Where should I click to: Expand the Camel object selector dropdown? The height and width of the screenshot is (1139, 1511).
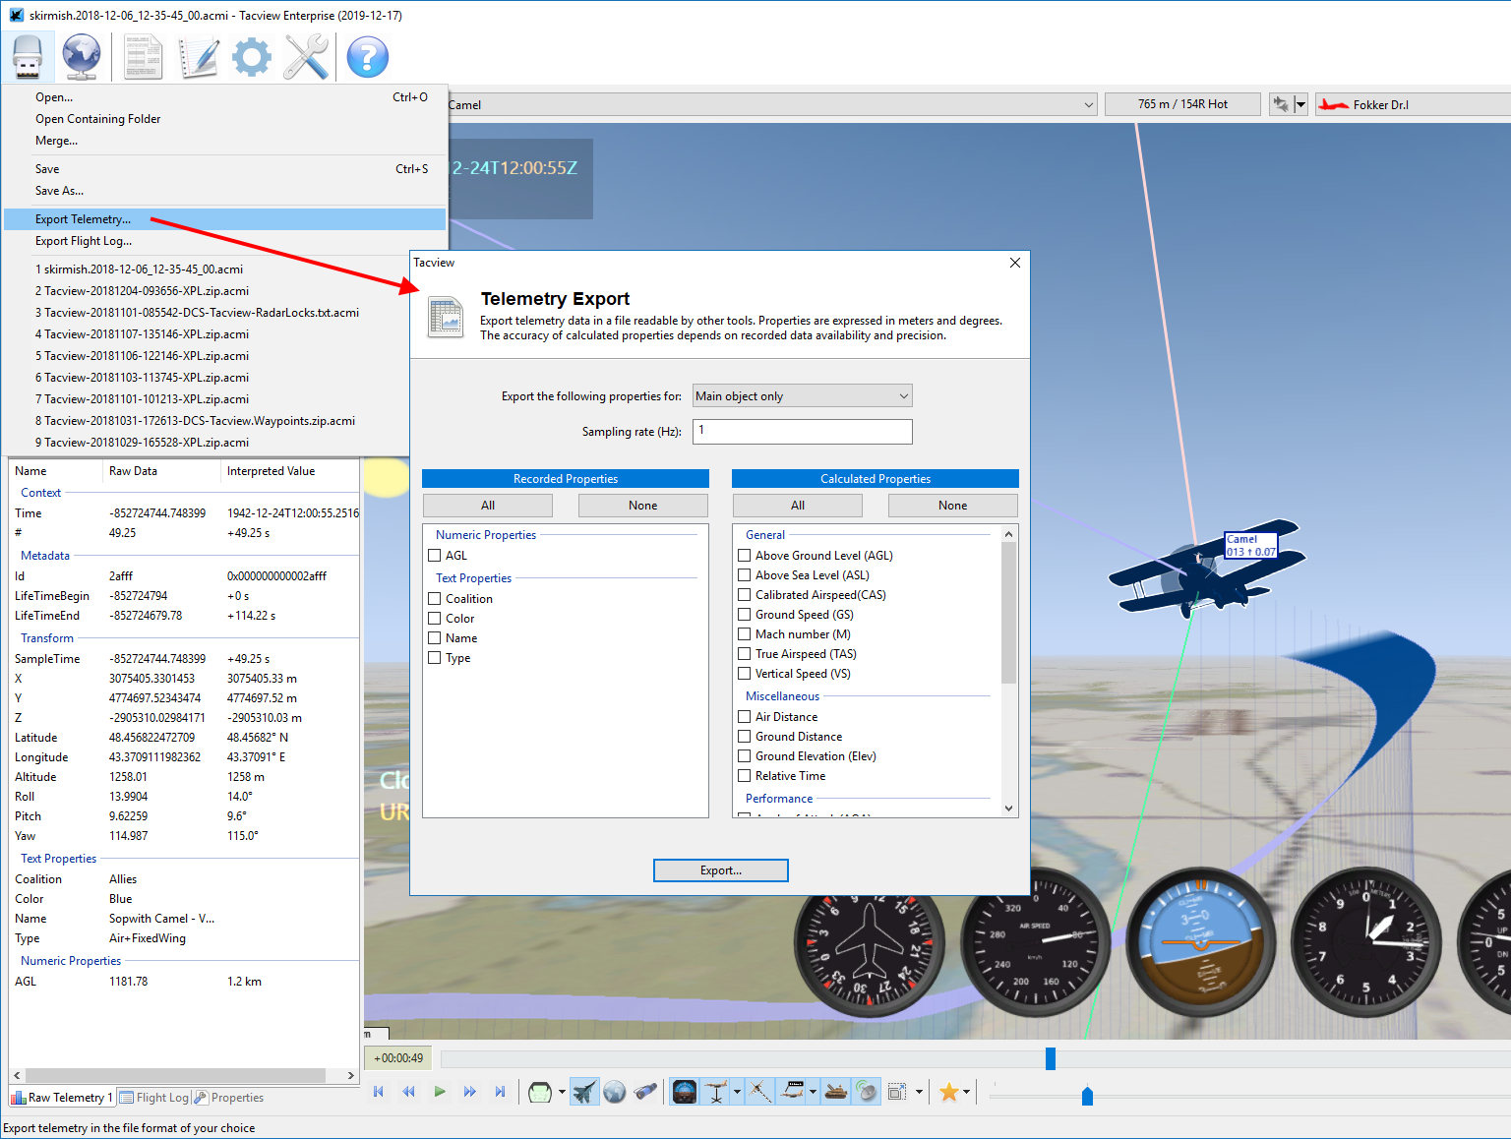pyautogui.click(x=1089, y=104)
